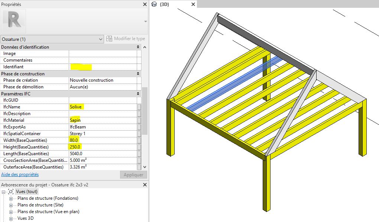Open the type selector dropdown arrow
Viewport: 379px width, 222px height.
[x=145, y=22]
